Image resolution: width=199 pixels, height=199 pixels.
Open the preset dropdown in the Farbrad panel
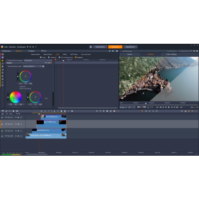[x=32, y=66]
